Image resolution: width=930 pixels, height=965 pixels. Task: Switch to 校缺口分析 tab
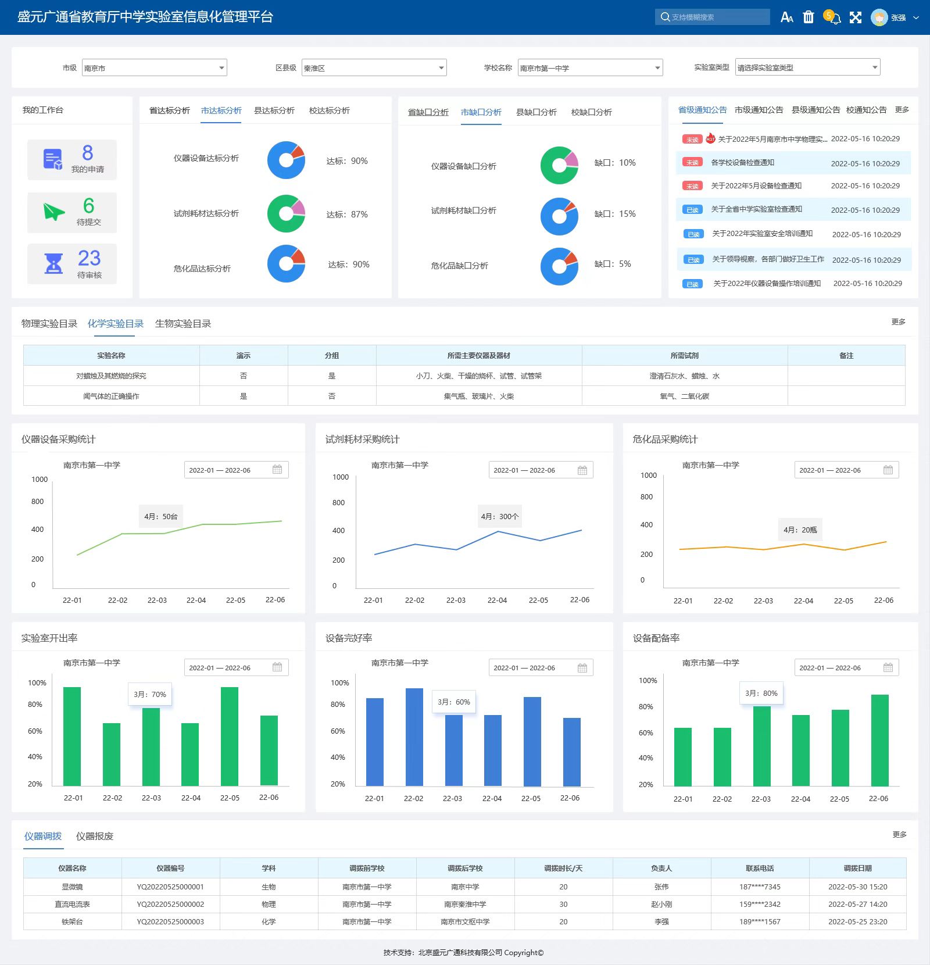coord(591,112)
